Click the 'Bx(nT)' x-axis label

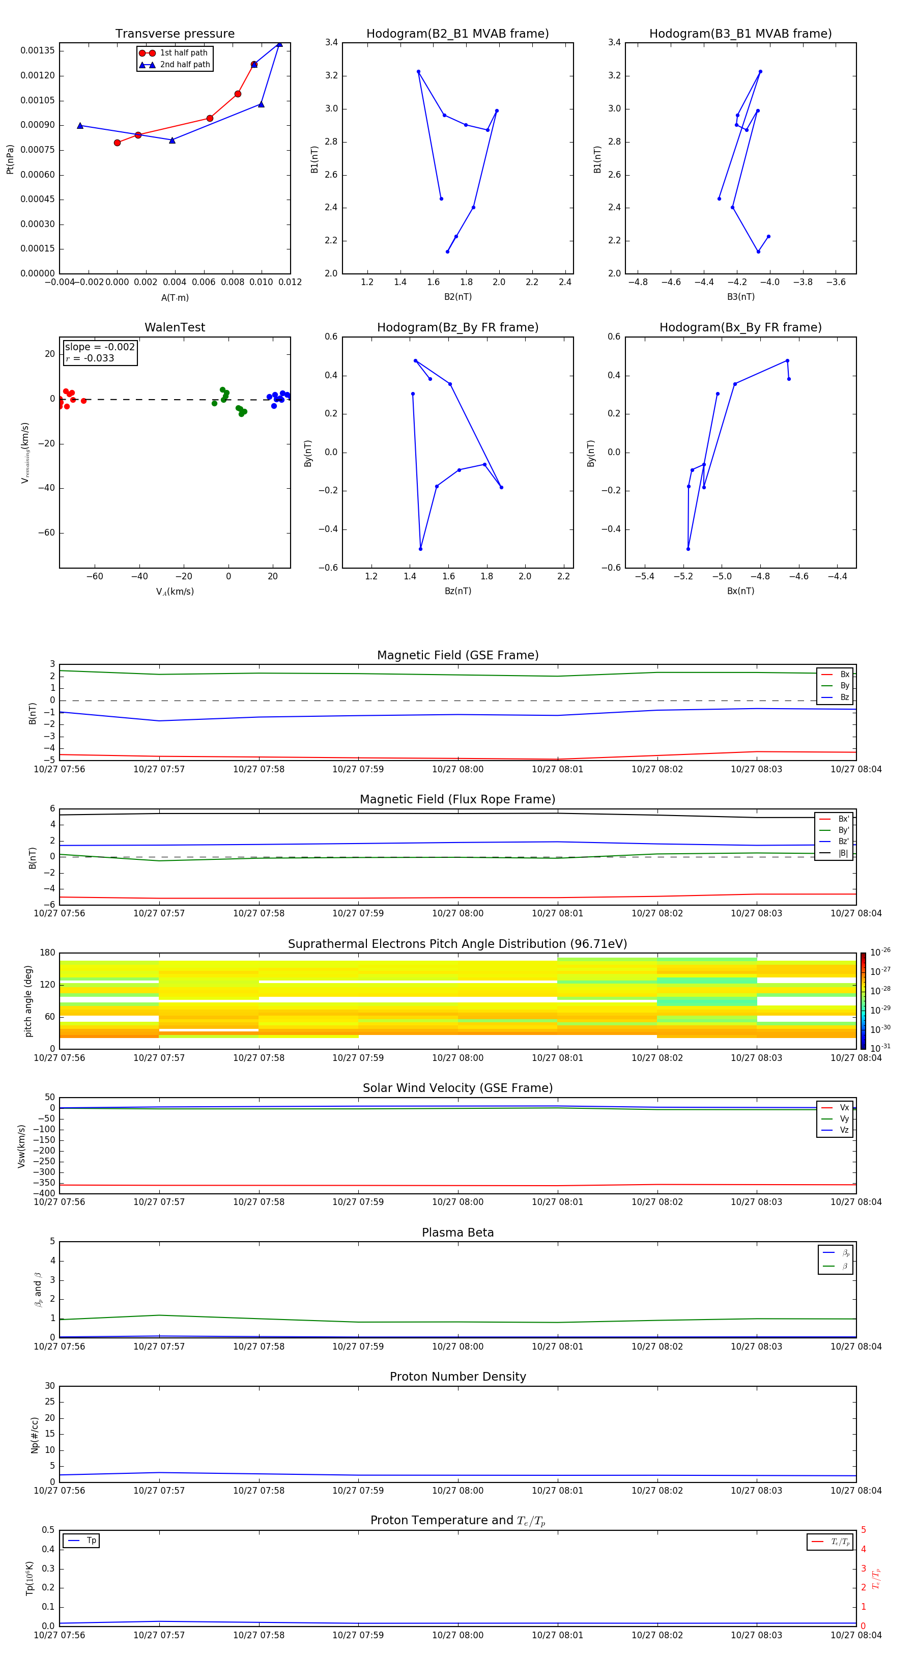[740, 591]
